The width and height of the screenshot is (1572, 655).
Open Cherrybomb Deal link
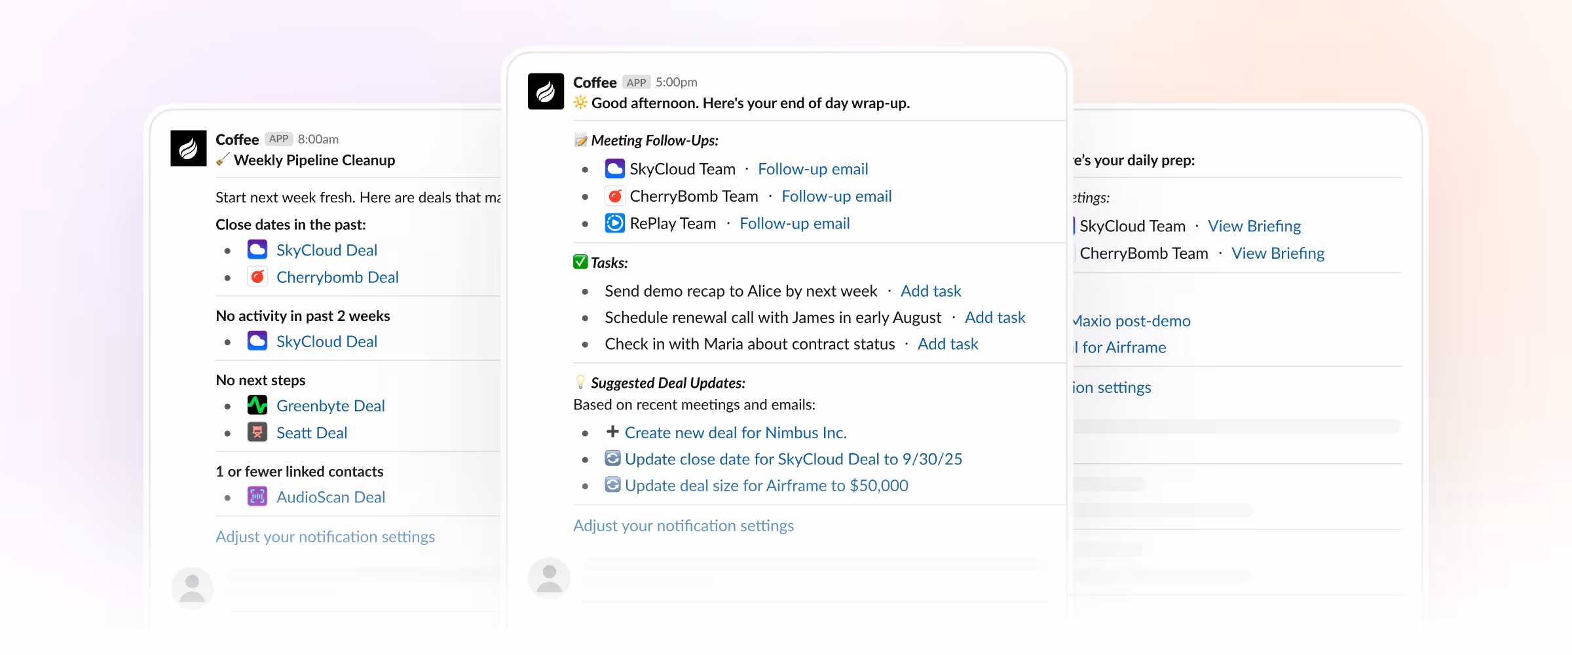[x=337, y=277]
